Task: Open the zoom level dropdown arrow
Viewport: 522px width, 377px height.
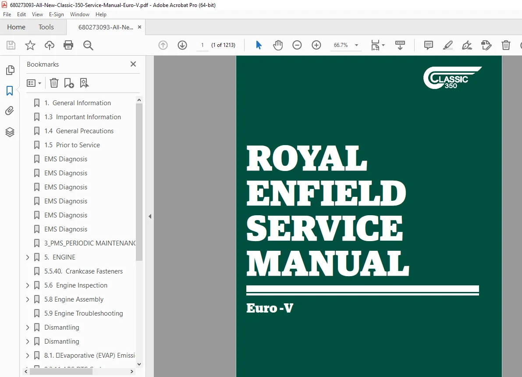Action: (356, 45)
